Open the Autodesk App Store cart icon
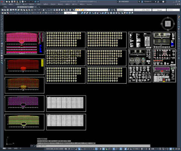 coord(156,2)
